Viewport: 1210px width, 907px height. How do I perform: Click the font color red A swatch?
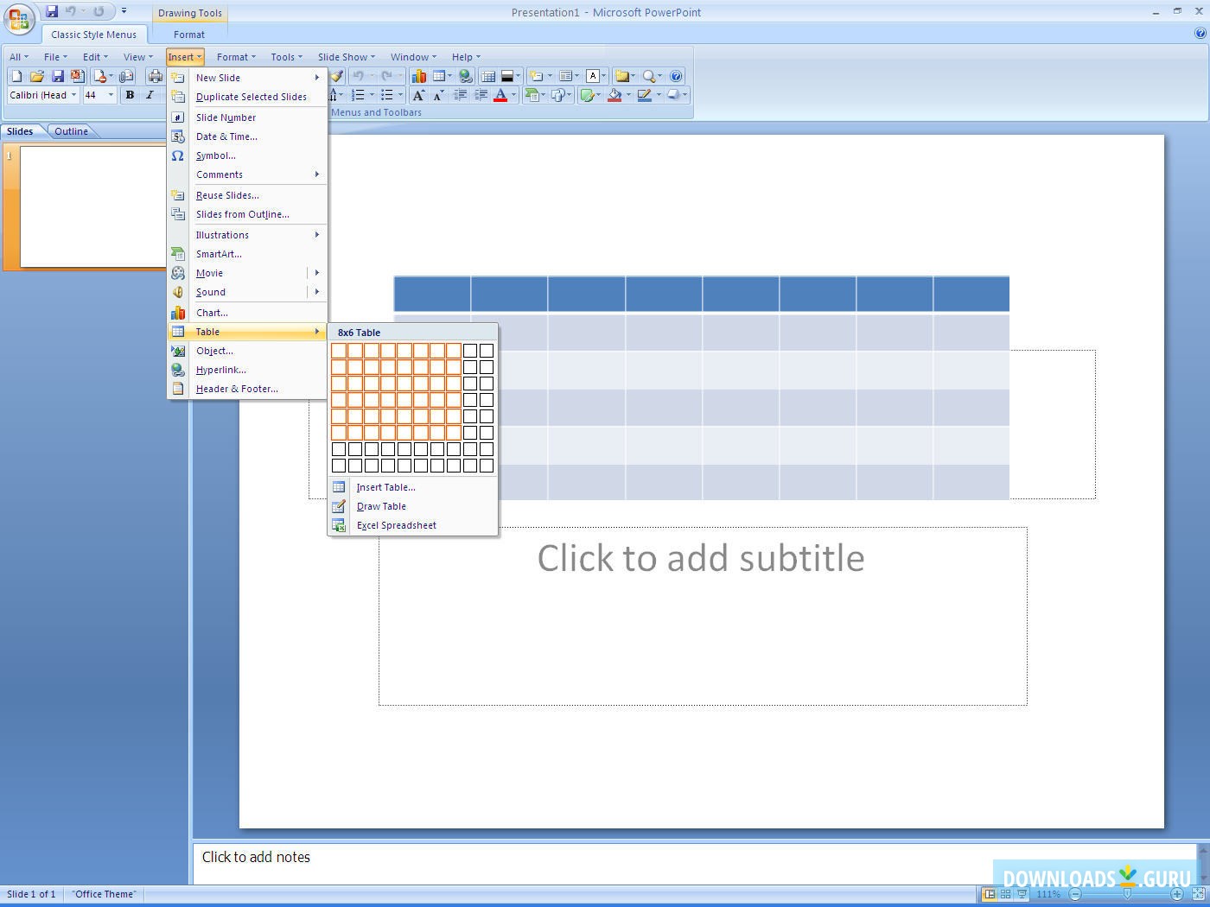pos(500,95)
